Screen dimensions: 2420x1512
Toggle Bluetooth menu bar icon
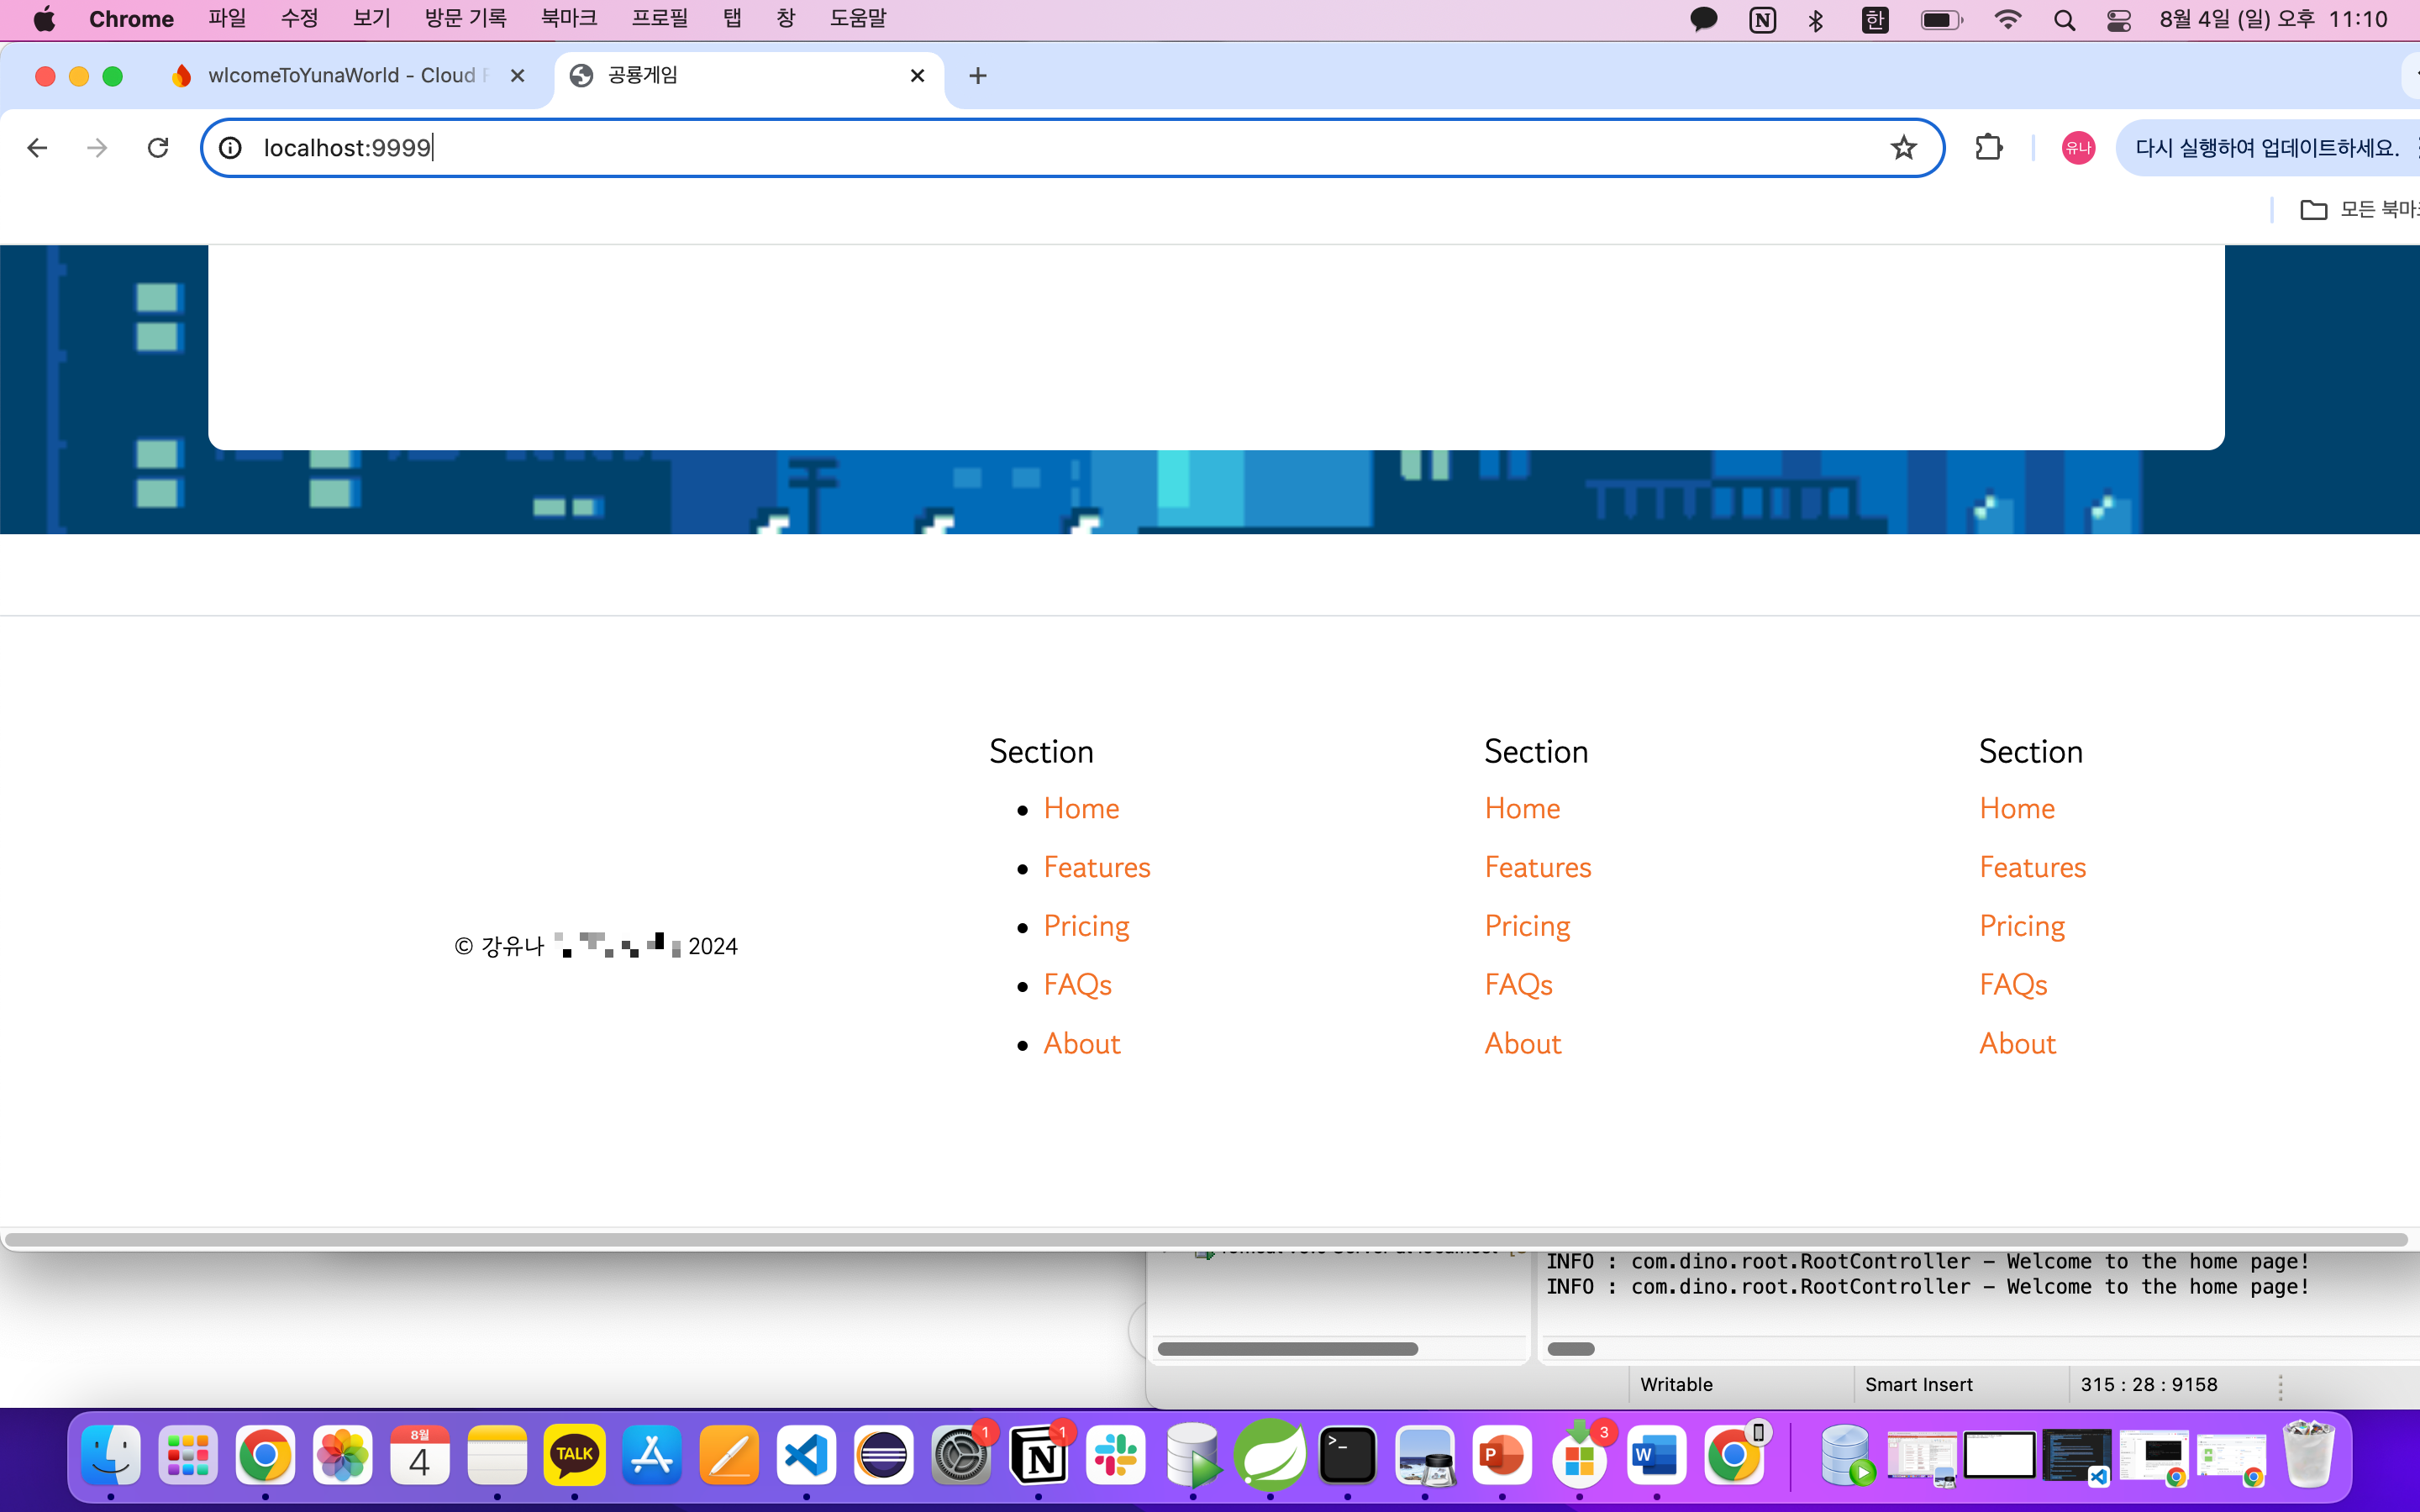1816,20
